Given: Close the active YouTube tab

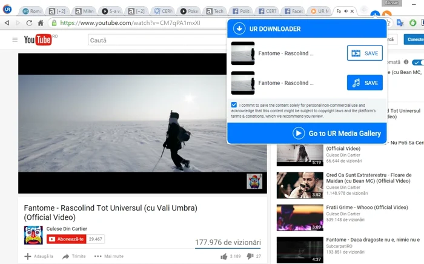Looking at the screenshot, I should [x=352, y=11].
